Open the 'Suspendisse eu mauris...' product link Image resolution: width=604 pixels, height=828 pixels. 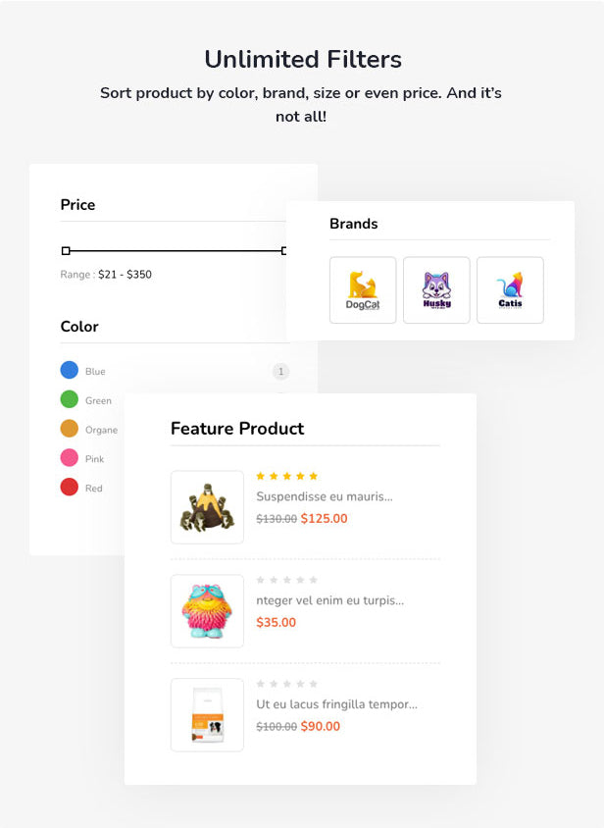click(x=325, y=496)
